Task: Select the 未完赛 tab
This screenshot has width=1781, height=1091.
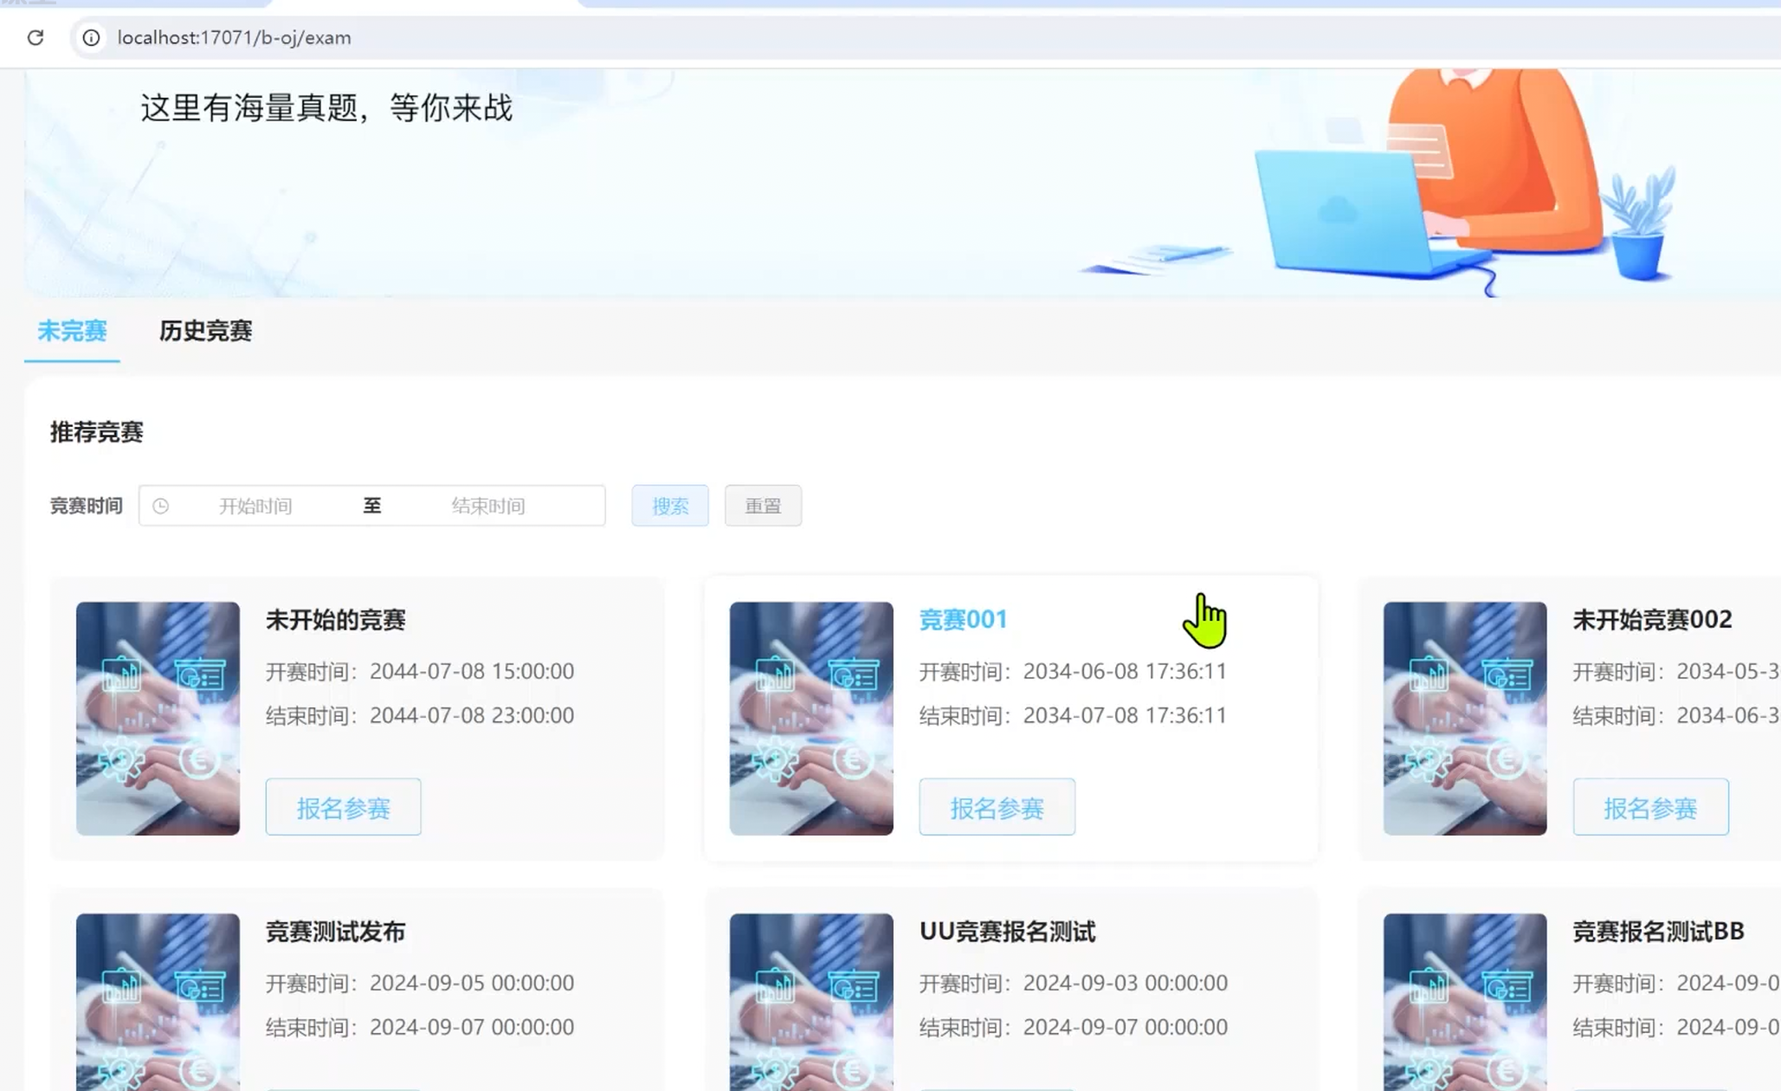Action: (x=72, y=331)
